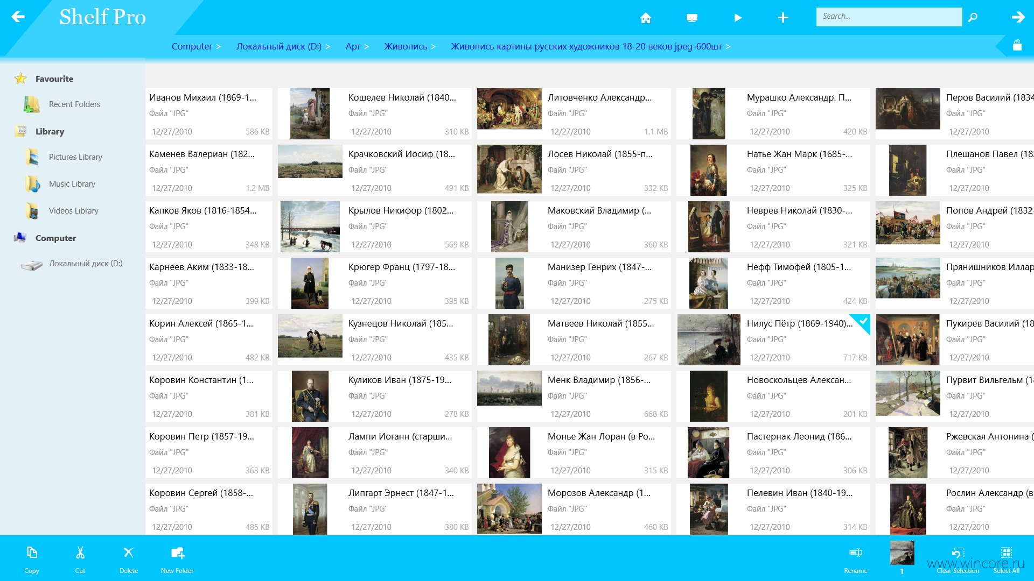Click the Живопись картины русских художников breadcrumb

tap(586, 46)
